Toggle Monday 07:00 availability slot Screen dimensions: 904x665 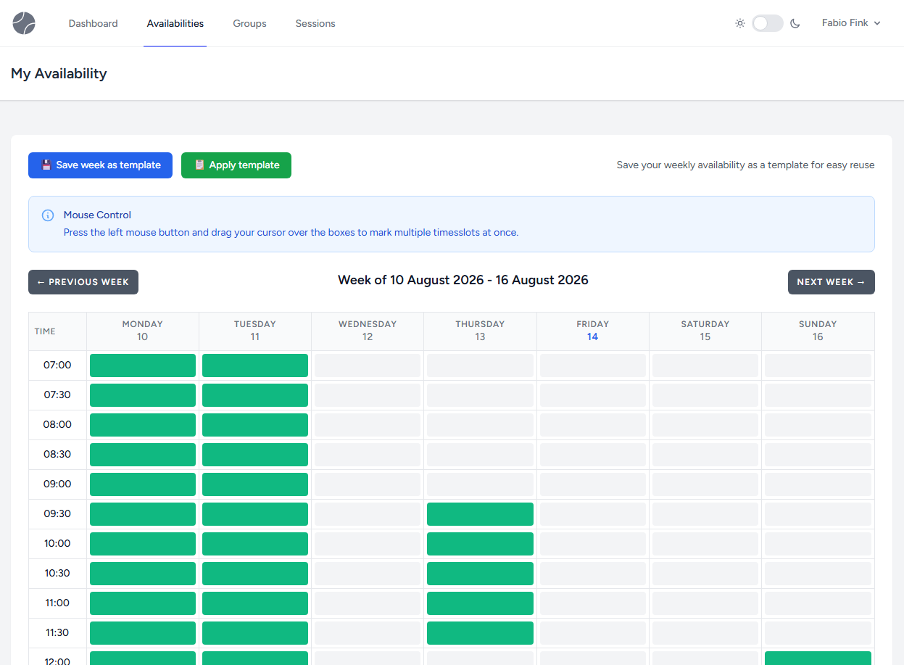point(143,365)
